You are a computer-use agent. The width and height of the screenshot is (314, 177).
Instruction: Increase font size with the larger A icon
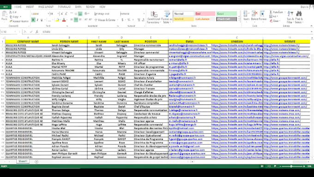click(x=62, y=14)
